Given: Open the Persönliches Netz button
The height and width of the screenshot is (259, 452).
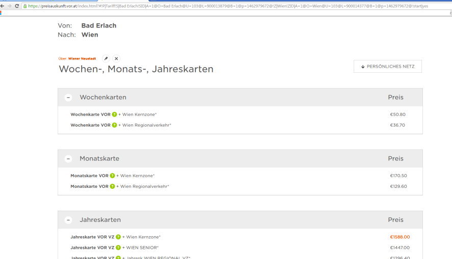Looking at the screenshot, I should pyautogui.click(x=388, y=66).
